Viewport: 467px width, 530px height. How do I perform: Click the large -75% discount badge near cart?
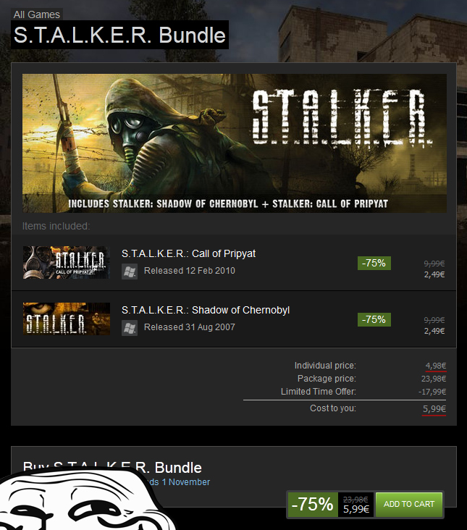click(x=313, y=505)
